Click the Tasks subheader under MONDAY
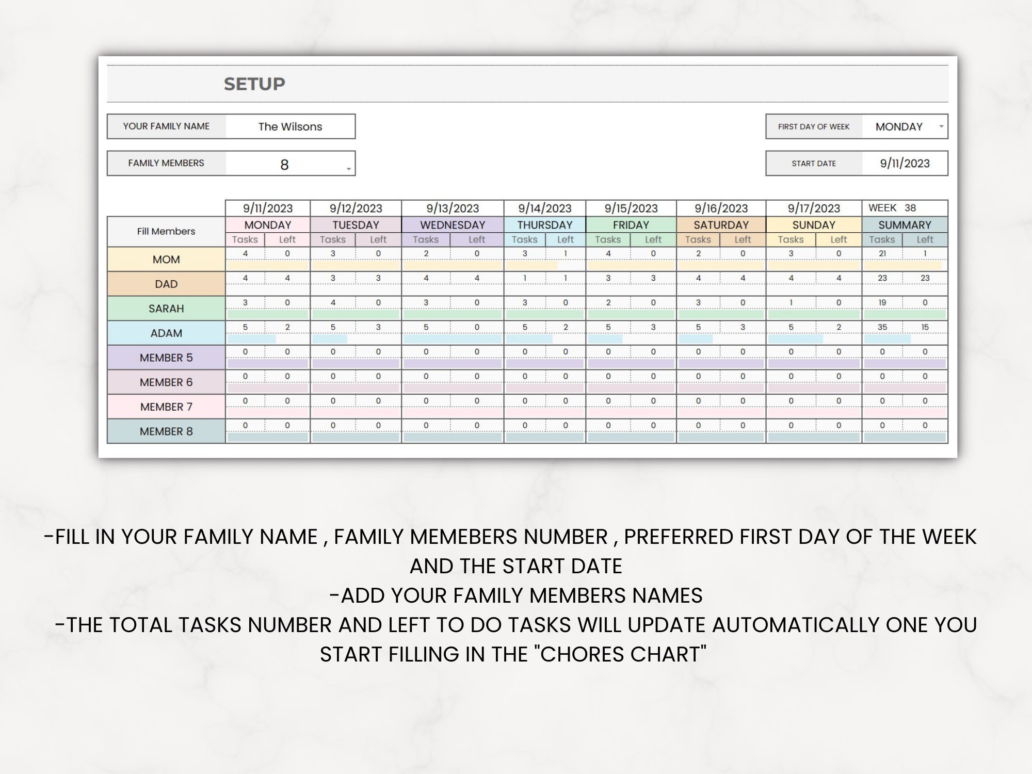Screen dimensions: 1032x774 pos(245,239)
